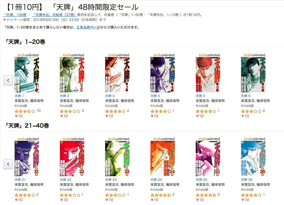Click previous arrow in 21~40巻 carousel
Screen dimensions: 284x205
tap(8, 164)
